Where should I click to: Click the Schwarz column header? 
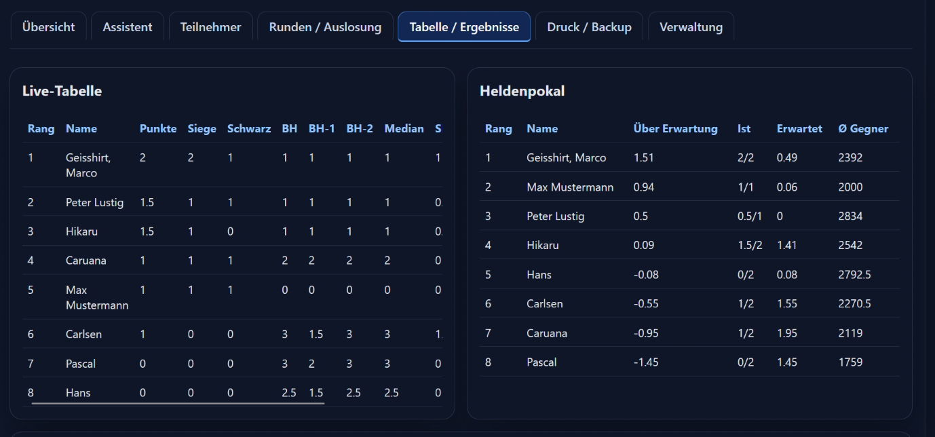coord(249,128)
